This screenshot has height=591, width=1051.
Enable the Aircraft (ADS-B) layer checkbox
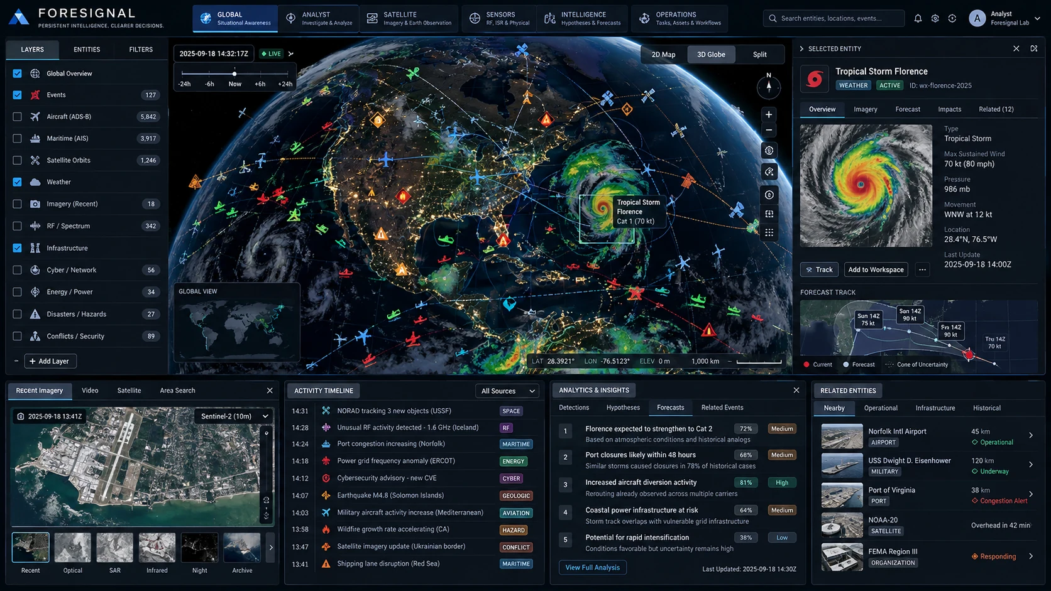(17, 117)
